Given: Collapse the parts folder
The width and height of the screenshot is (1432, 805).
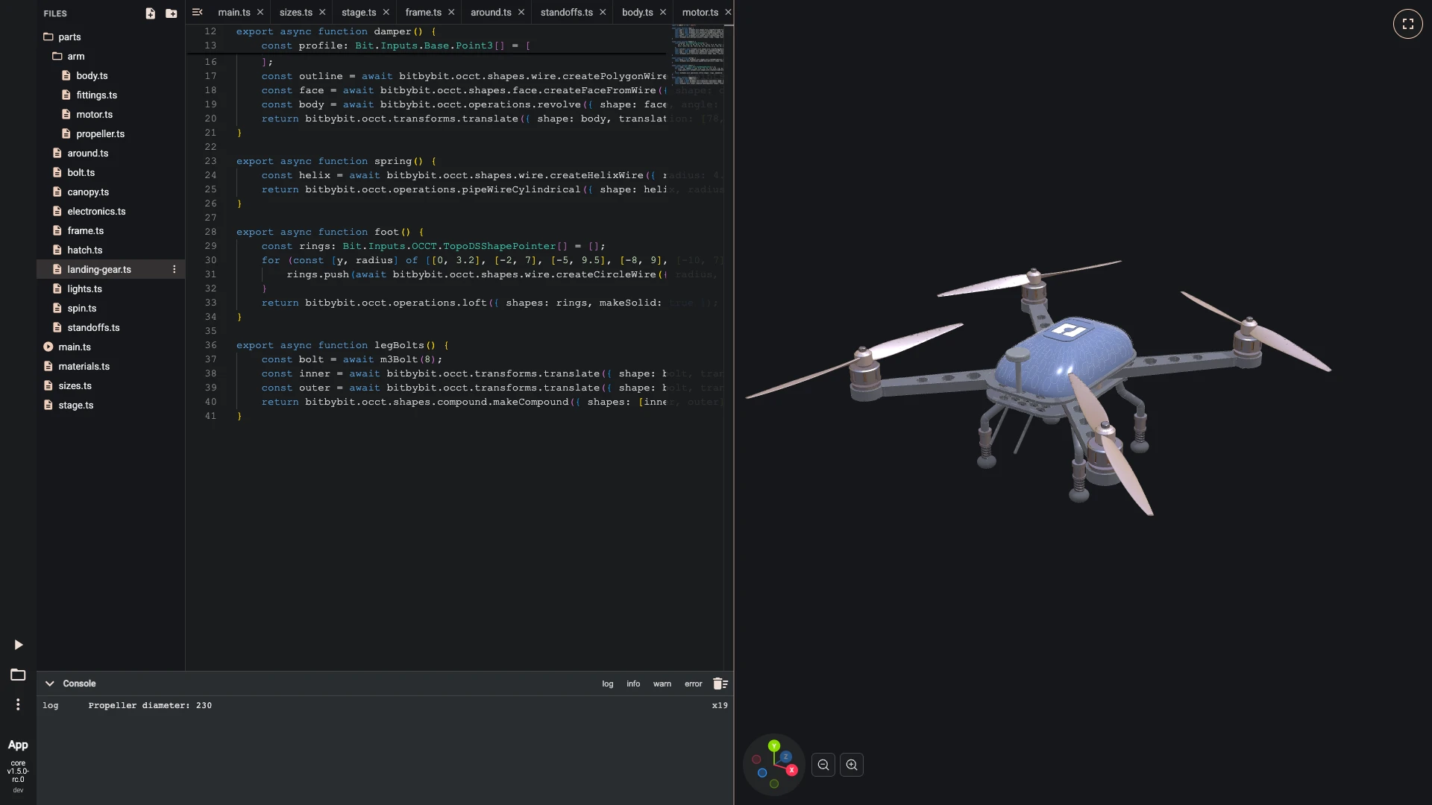Looking at the screenshot, I should (x=63, y=37).
